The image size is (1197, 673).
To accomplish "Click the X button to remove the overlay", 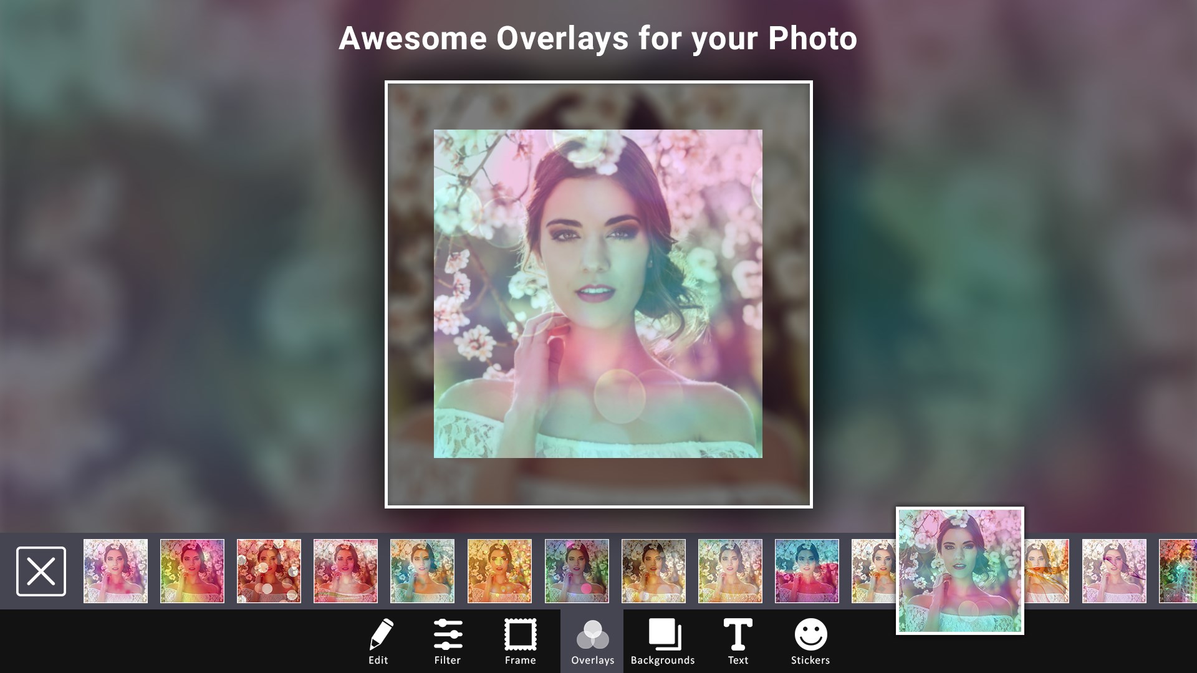I will 41,571.
